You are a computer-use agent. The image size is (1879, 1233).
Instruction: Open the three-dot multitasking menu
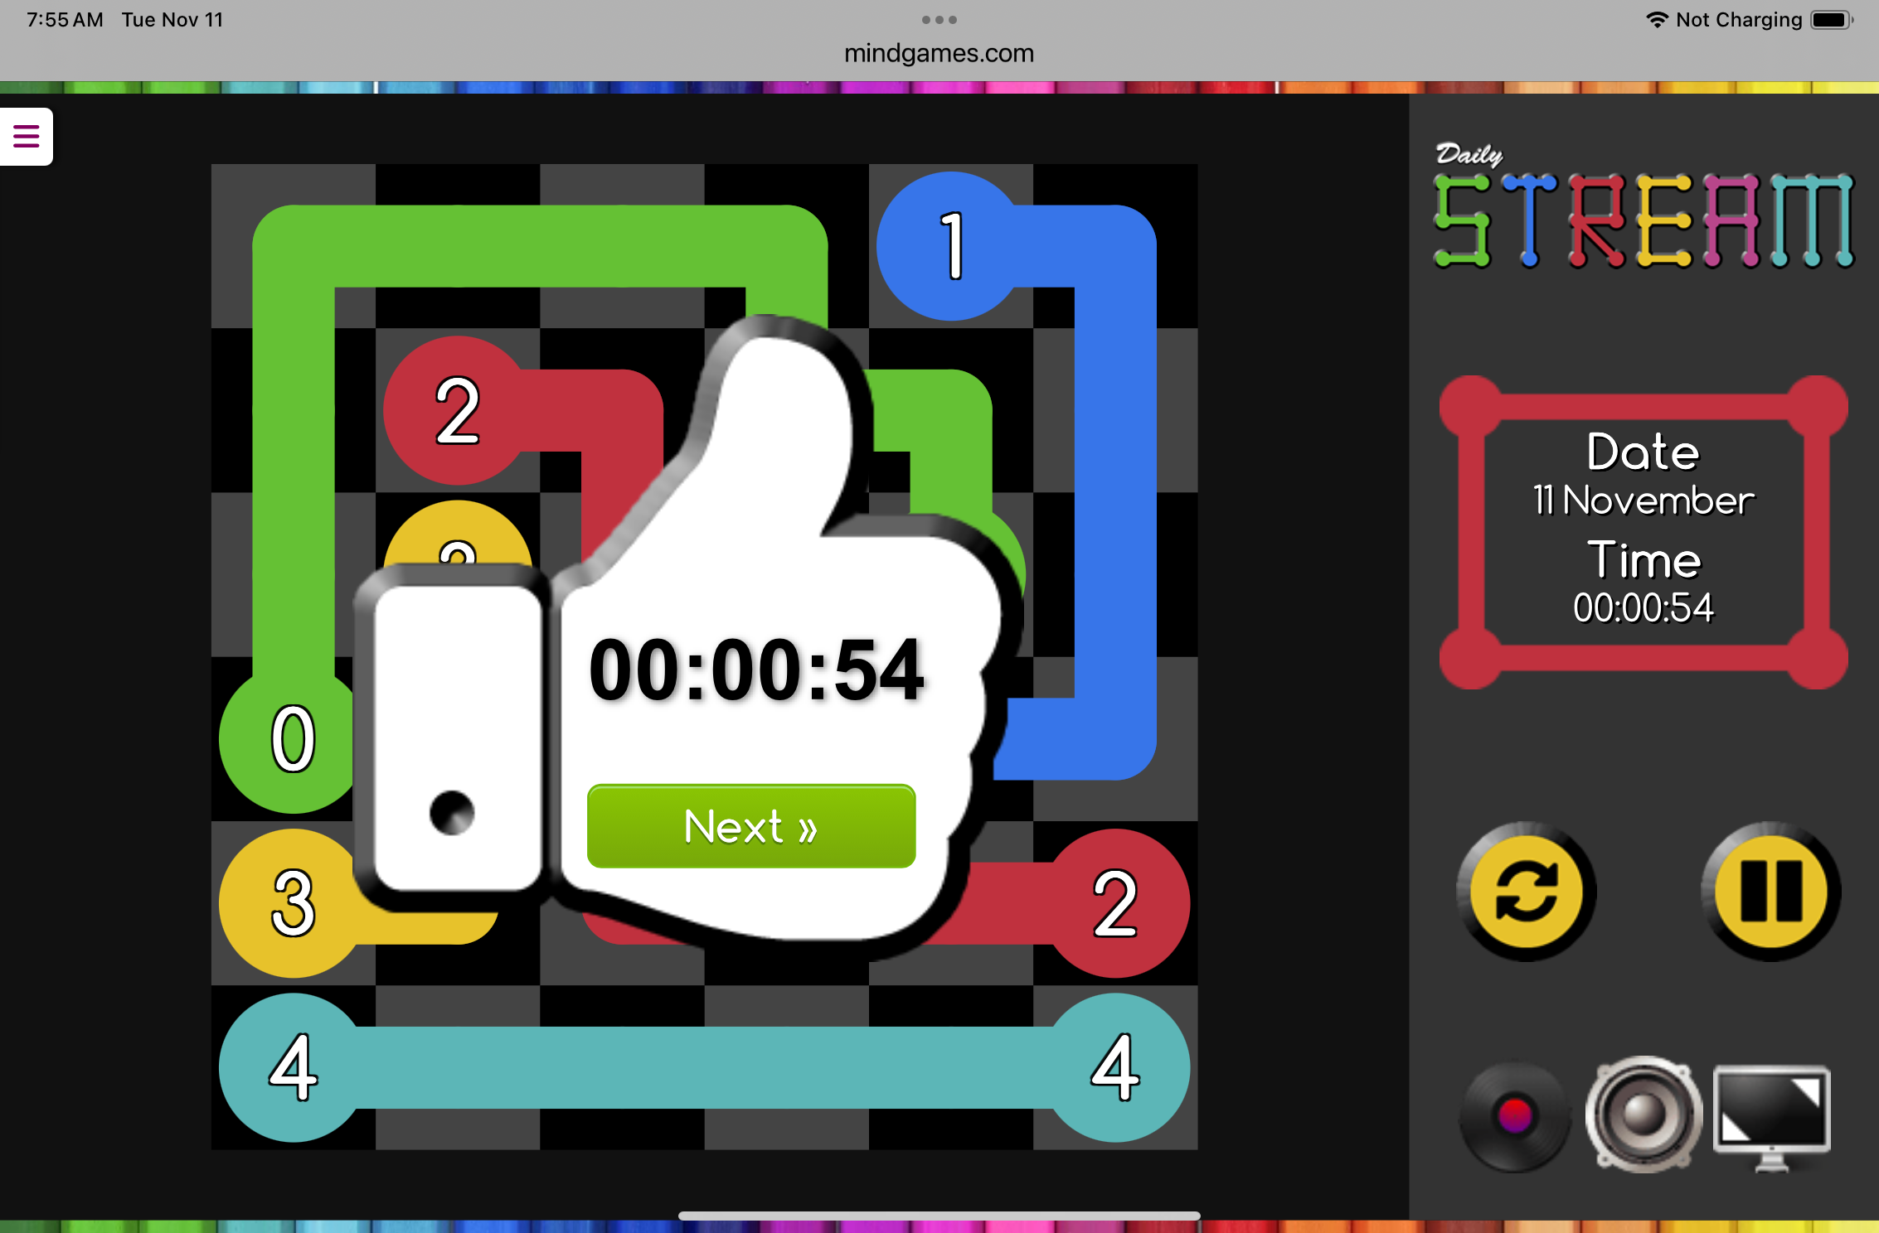pyautogui.click(x=939, y=20)
